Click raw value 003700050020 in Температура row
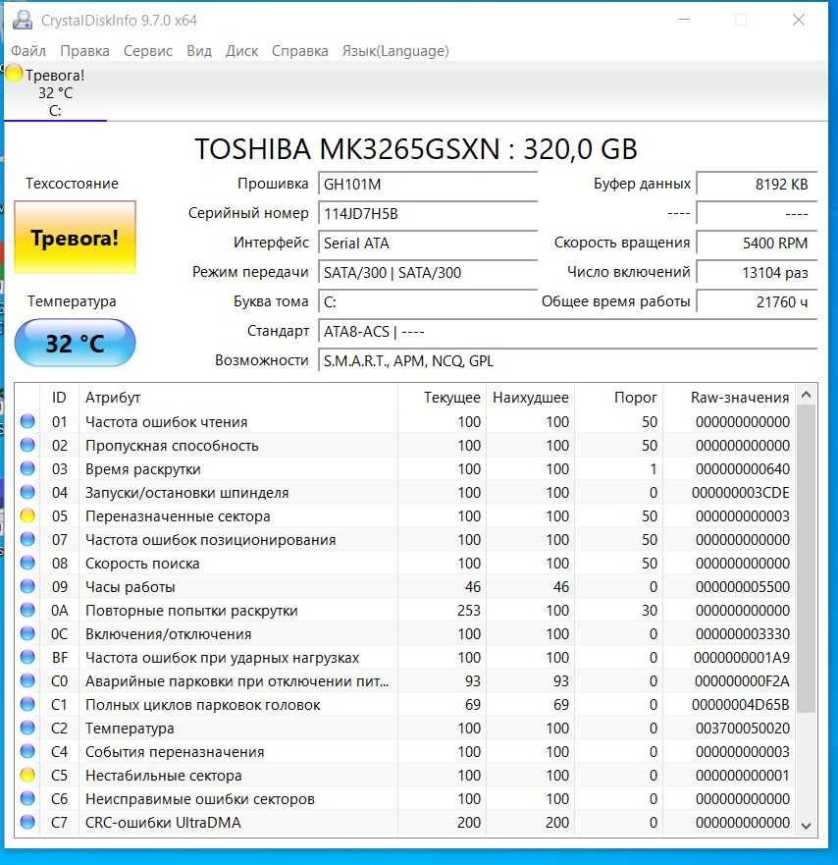This screenshot has width=838, height=865. [742, 729]
